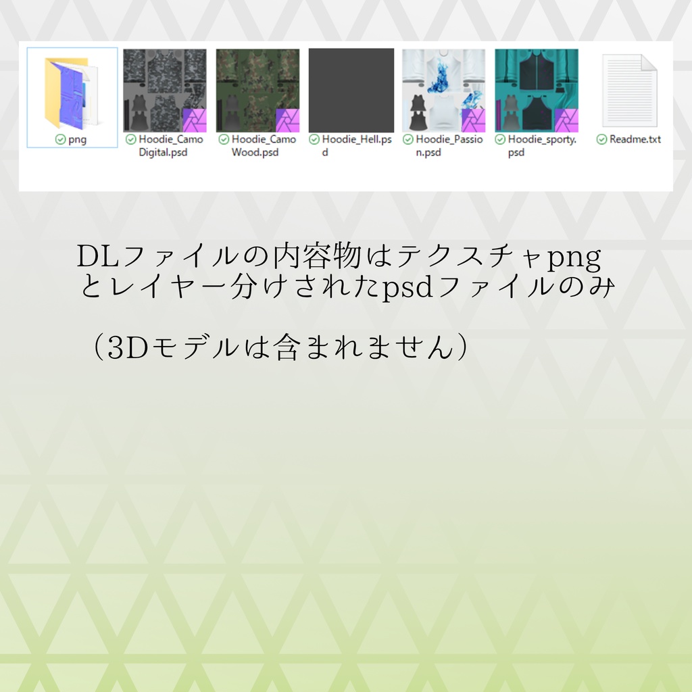
Task: Open the Readme.txt document icon
Action: pos(630,91)
